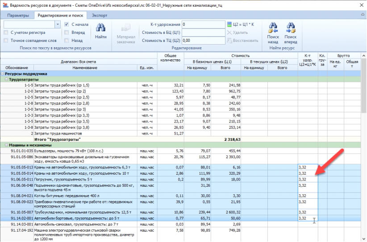Click the 2 318,63 total cost cell

click(x=226, y=139)
